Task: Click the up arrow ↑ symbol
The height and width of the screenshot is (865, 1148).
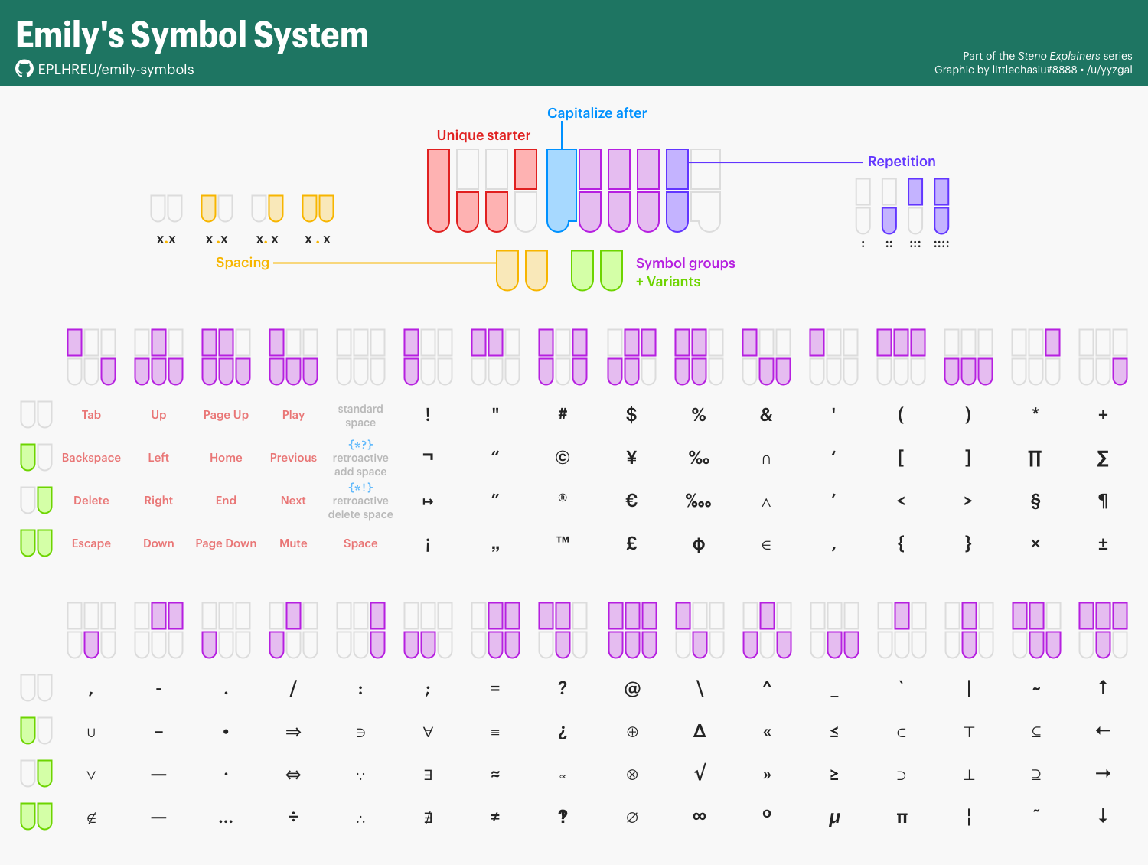Action: click(x=1103, y=687)
